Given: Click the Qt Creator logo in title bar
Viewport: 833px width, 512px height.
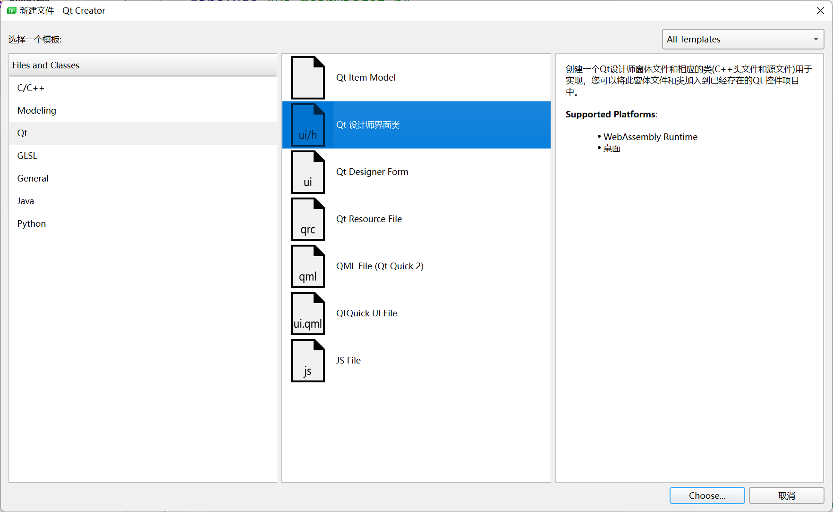Looking at the screenshot, I should click(x=12, y=10).
